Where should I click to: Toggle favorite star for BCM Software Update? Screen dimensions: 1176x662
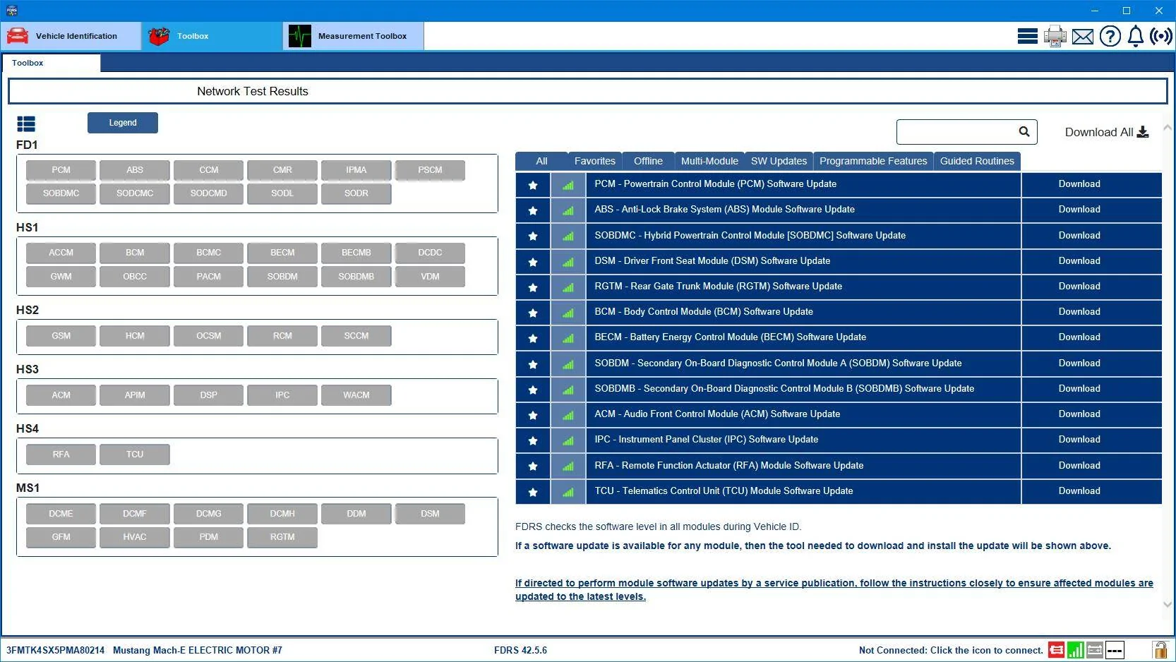tap(533, 313)
